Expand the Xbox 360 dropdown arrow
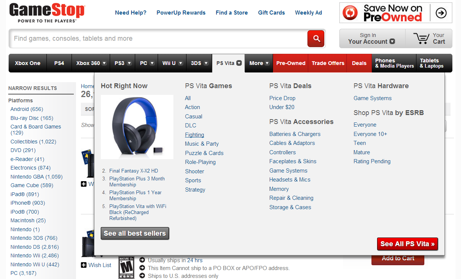This screenshot has width=461, height=279. (x=104, y=63)
